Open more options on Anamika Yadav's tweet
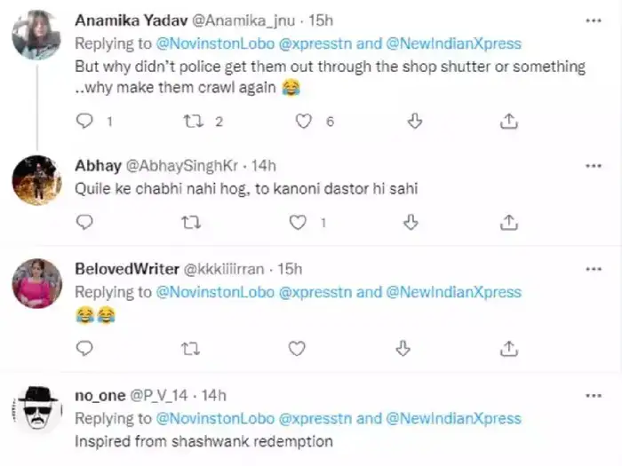Image resolution: width=622 pixels, height=466 pixels. [x=591, y=19]
